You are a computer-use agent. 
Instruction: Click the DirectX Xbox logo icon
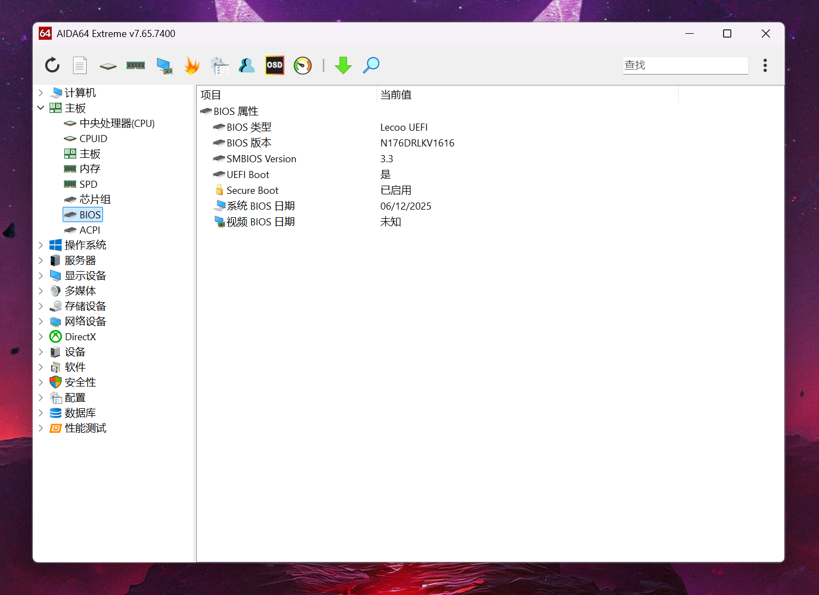point(56,336)
